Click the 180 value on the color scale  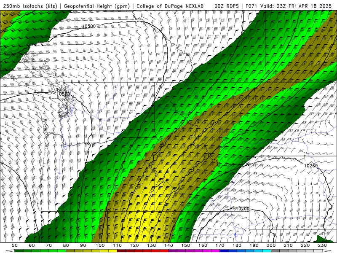pyautogui.click(x=237, y=245)
